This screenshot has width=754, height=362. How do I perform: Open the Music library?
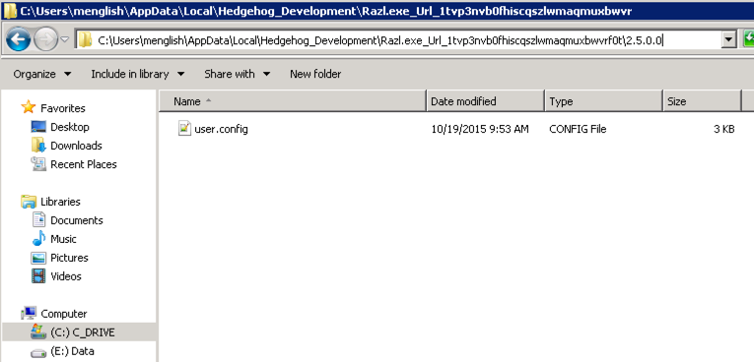point(63,239)
